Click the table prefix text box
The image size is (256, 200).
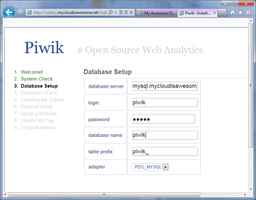tap(165, 151)
